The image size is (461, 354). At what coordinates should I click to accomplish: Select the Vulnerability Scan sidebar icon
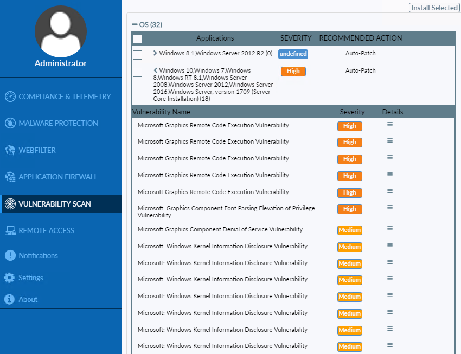click(11, 203)
